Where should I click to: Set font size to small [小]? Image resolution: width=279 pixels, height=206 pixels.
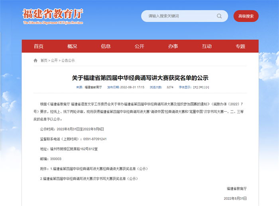click(x=206, y=87)
